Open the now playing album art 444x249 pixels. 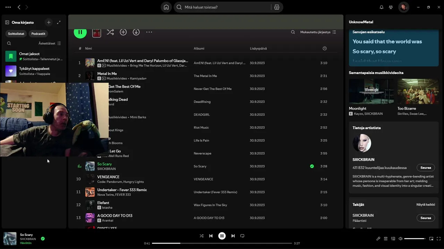pos(10,239)
